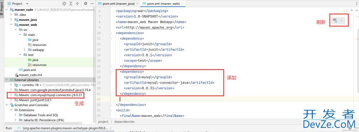Screen dimensions: 359x132
Task: Hide the Project tool window with minus icon
Action: (x=92, y=4)
